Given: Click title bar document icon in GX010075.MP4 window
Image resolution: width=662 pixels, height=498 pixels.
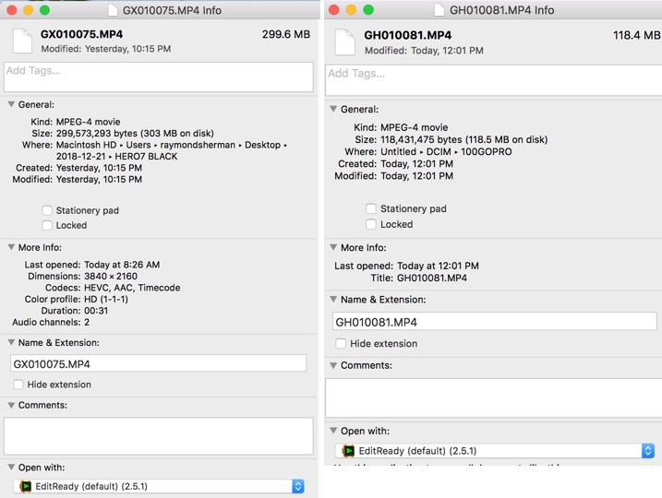Looking at the screenshot, I should tap(113, 10).
